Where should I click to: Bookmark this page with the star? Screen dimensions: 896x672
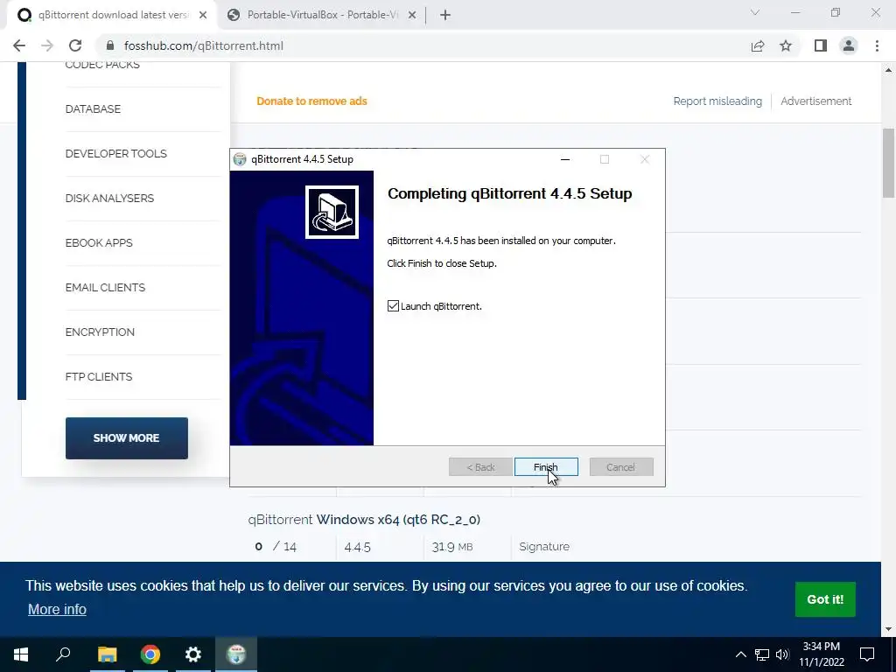tap(786, 45)
